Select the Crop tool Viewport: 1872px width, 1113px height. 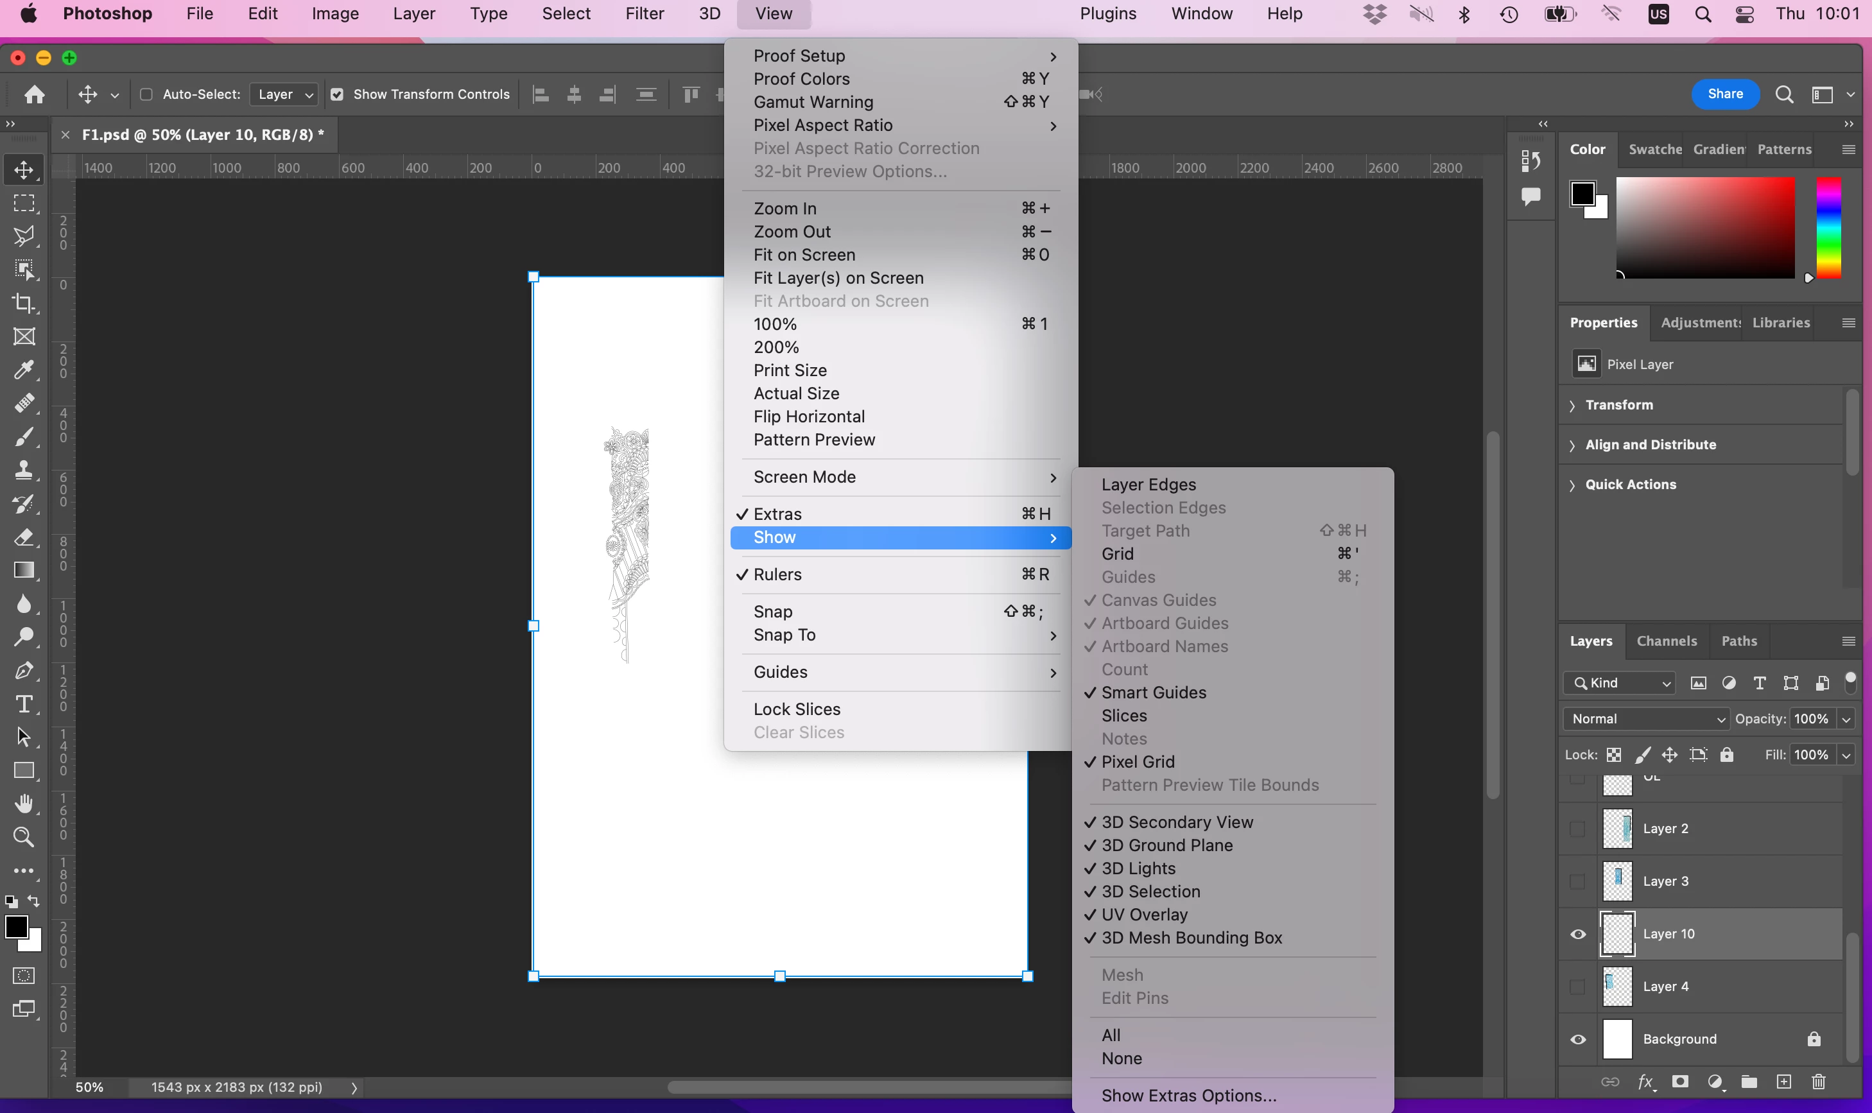click(24, 303)
